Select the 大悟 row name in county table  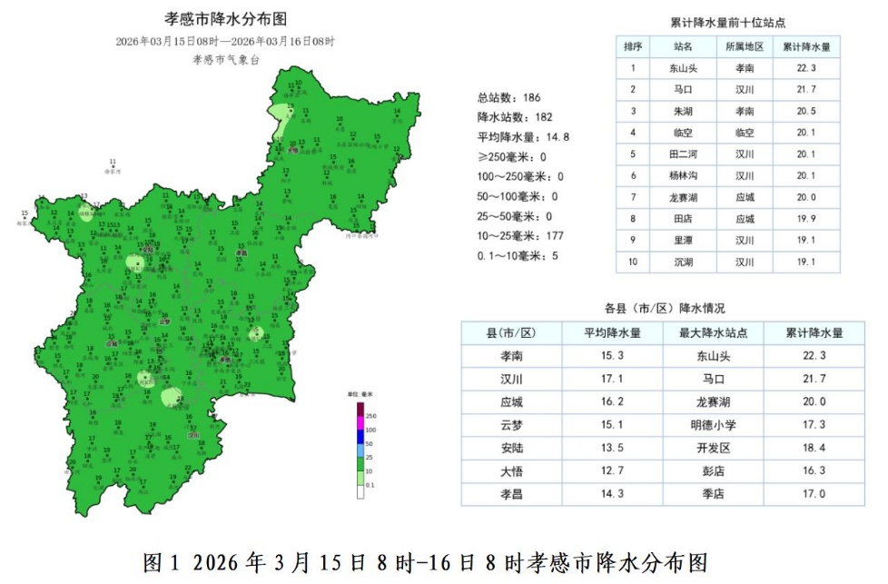click(x=511, y=471)
